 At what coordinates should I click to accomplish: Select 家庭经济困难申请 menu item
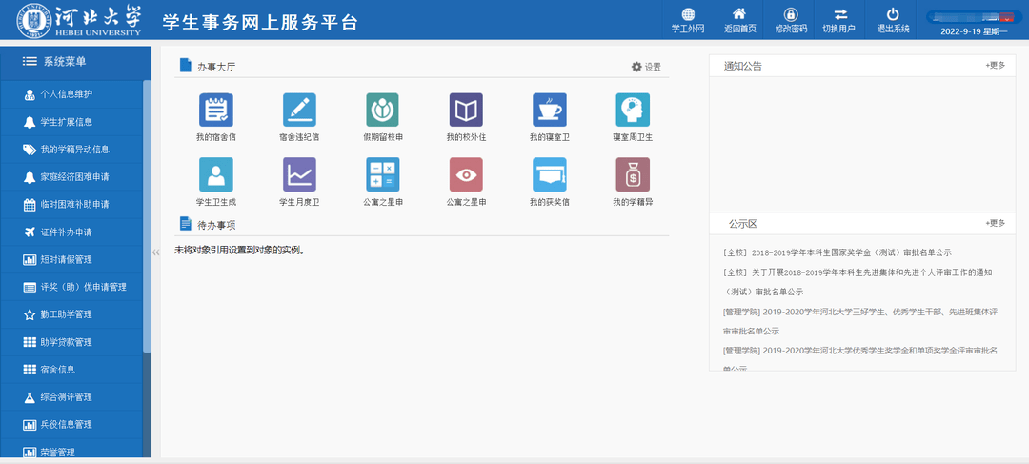[71, 176]
